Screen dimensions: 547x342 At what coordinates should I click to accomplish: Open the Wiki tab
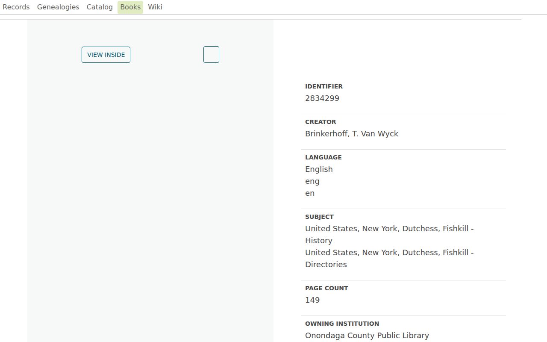click(x=155, y=7)
